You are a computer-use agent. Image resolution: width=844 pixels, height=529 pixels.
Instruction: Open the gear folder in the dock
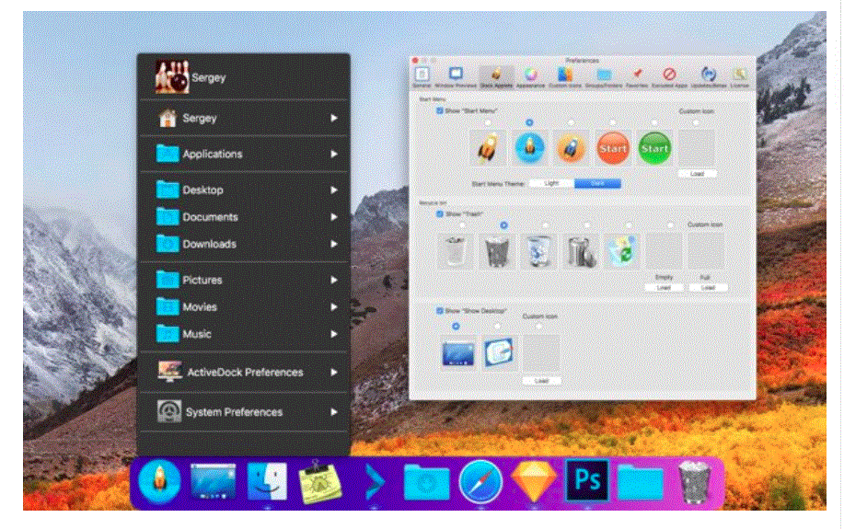pos(426,482)
